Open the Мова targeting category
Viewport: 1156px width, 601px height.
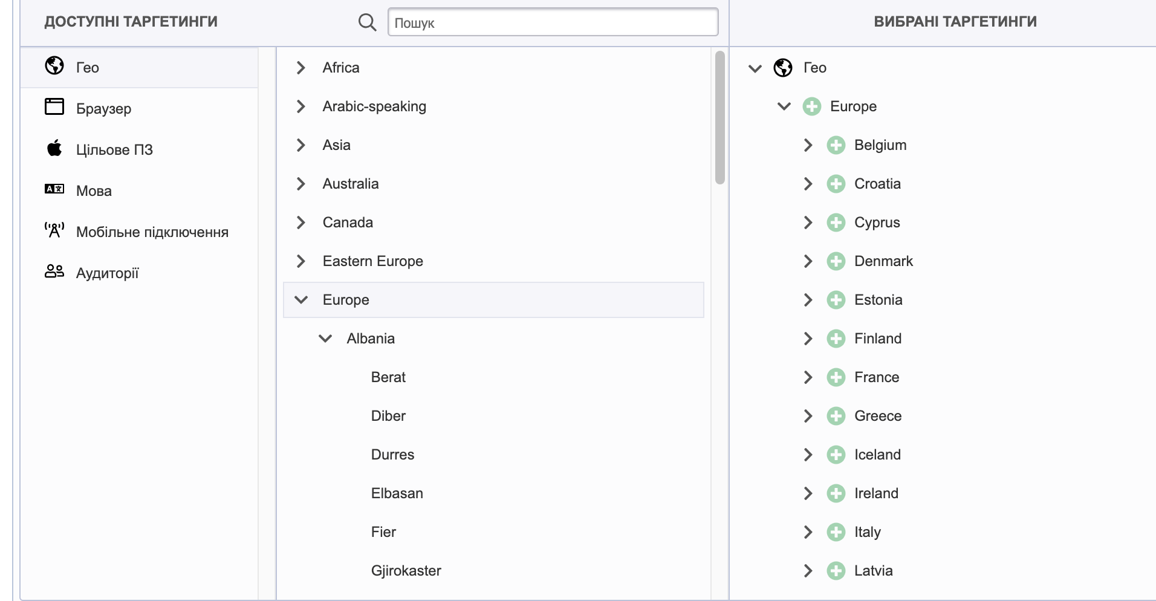coord(94,191)
